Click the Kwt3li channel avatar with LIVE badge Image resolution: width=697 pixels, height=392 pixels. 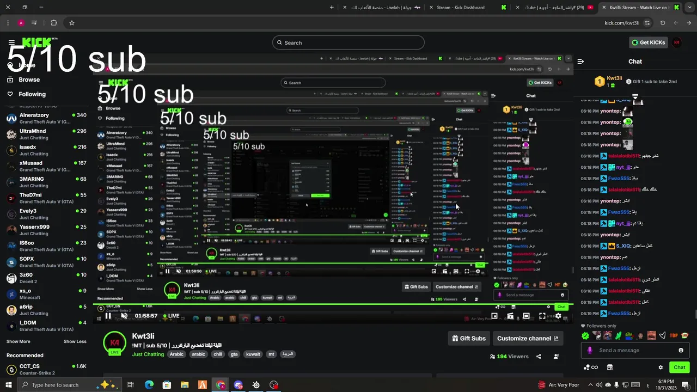pos(114,343)
